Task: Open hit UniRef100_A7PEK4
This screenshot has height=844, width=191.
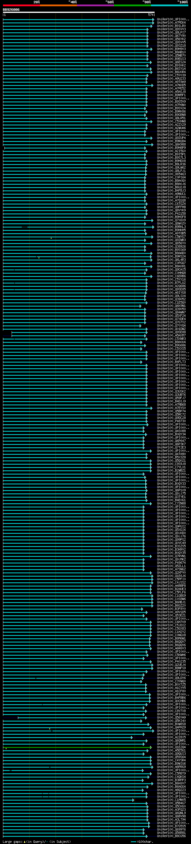Action: point(171,23)
